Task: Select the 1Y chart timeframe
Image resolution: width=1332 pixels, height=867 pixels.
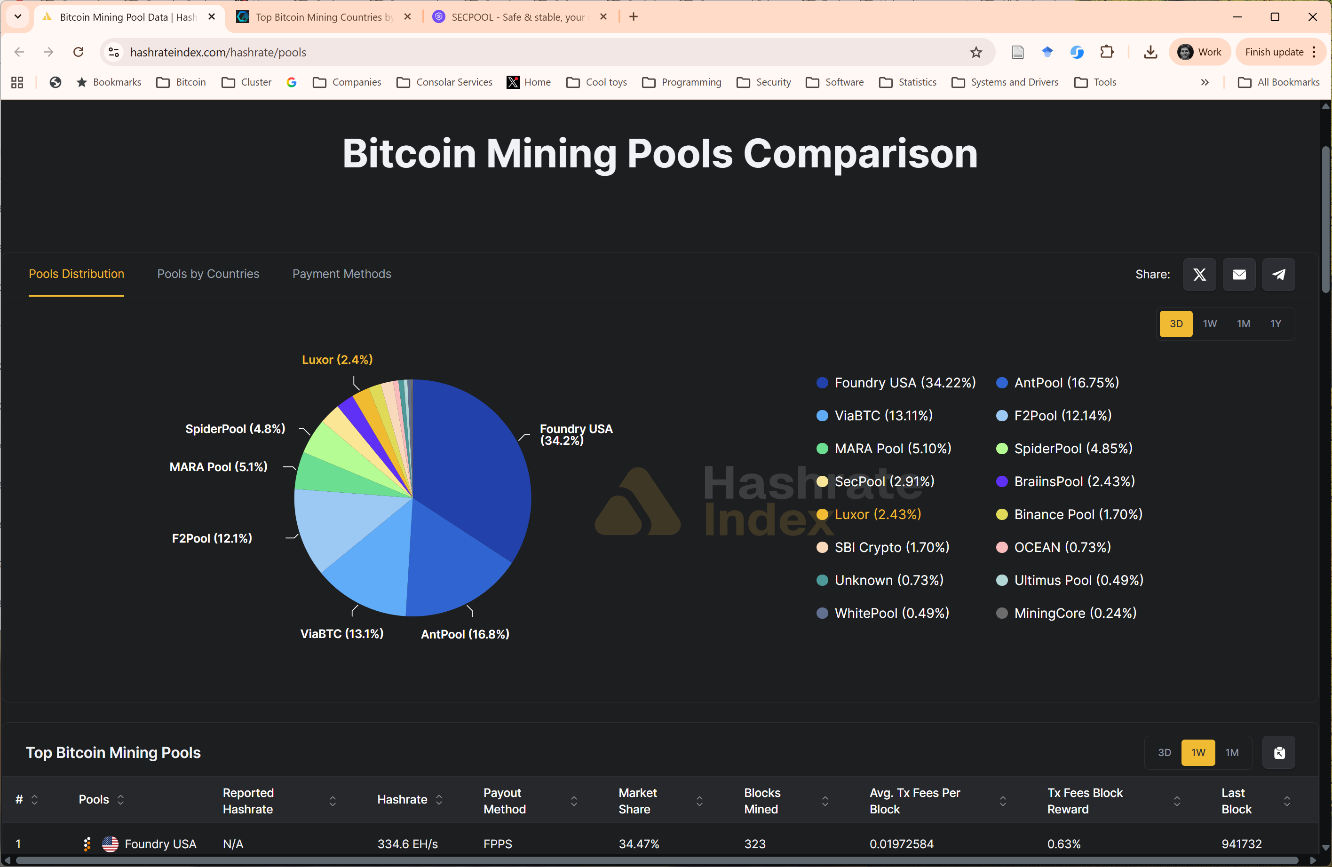Action: tap(1276, 324)
